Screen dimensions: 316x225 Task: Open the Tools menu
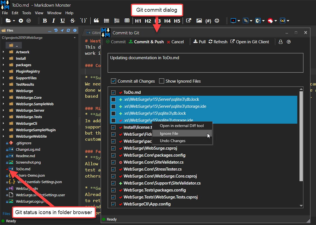click(x=27, y=13)
